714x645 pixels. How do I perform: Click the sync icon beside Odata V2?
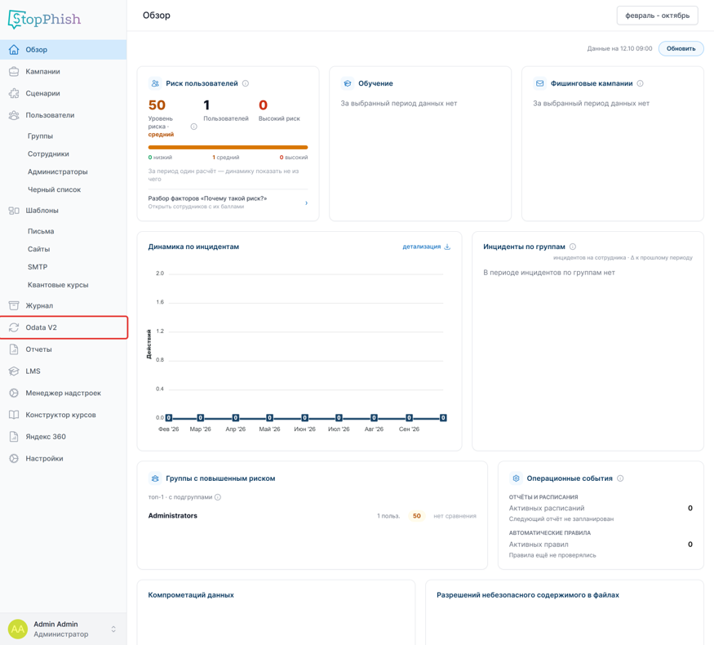click(14, 327)
